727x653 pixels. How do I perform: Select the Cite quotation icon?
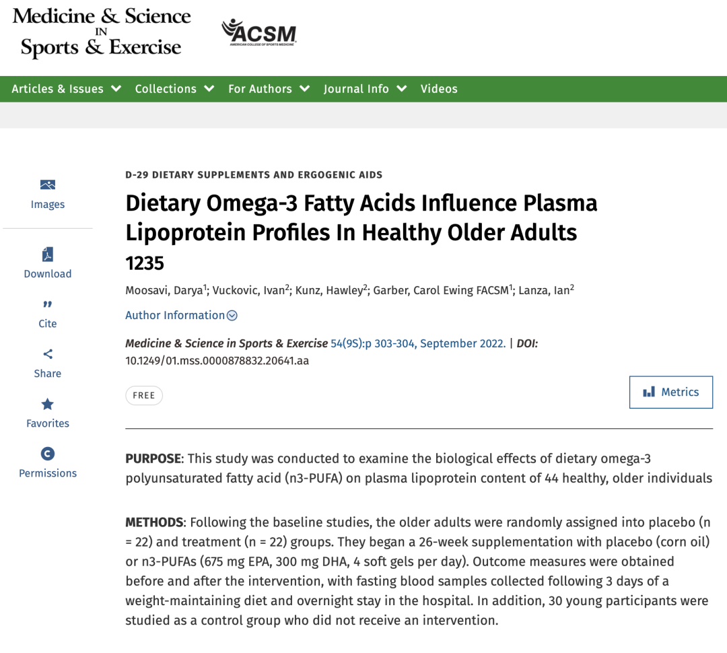click(x=47, y=304)
